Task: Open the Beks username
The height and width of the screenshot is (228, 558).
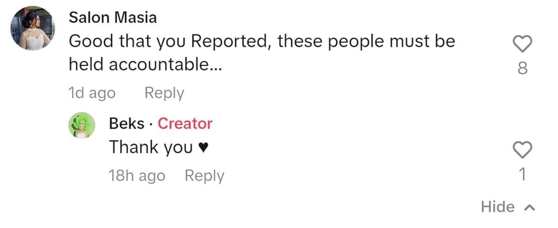Action: 126,124
